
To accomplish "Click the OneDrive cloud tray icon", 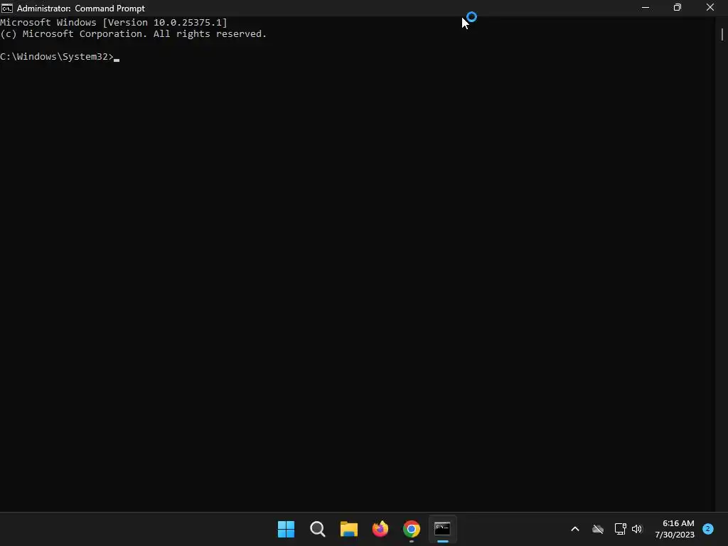I will pyautogui.click(x=598, y=529).
